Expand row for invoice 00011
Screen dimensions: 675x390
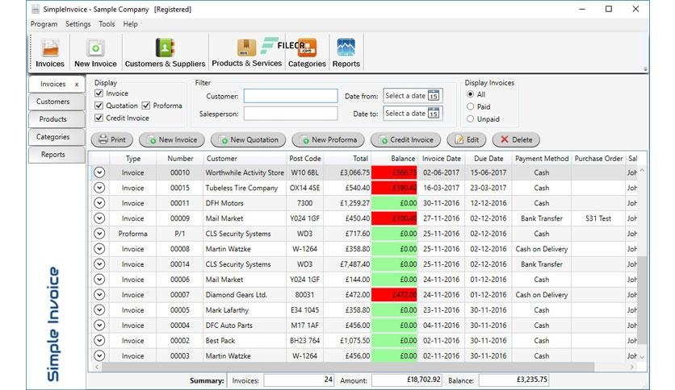point(99,203)
